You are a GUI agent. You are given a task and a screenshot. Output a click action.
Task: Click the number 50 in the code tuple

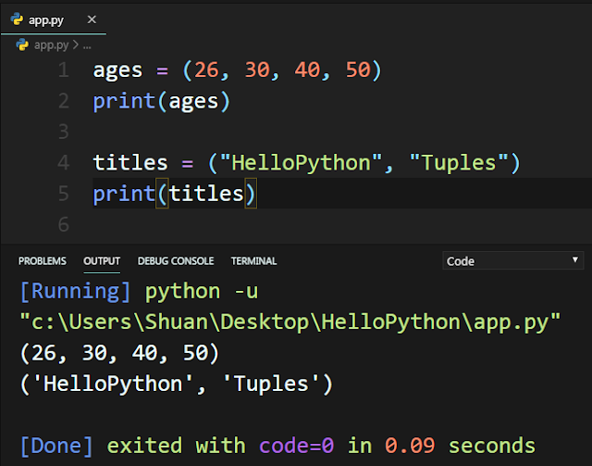[x=358, y=70]
